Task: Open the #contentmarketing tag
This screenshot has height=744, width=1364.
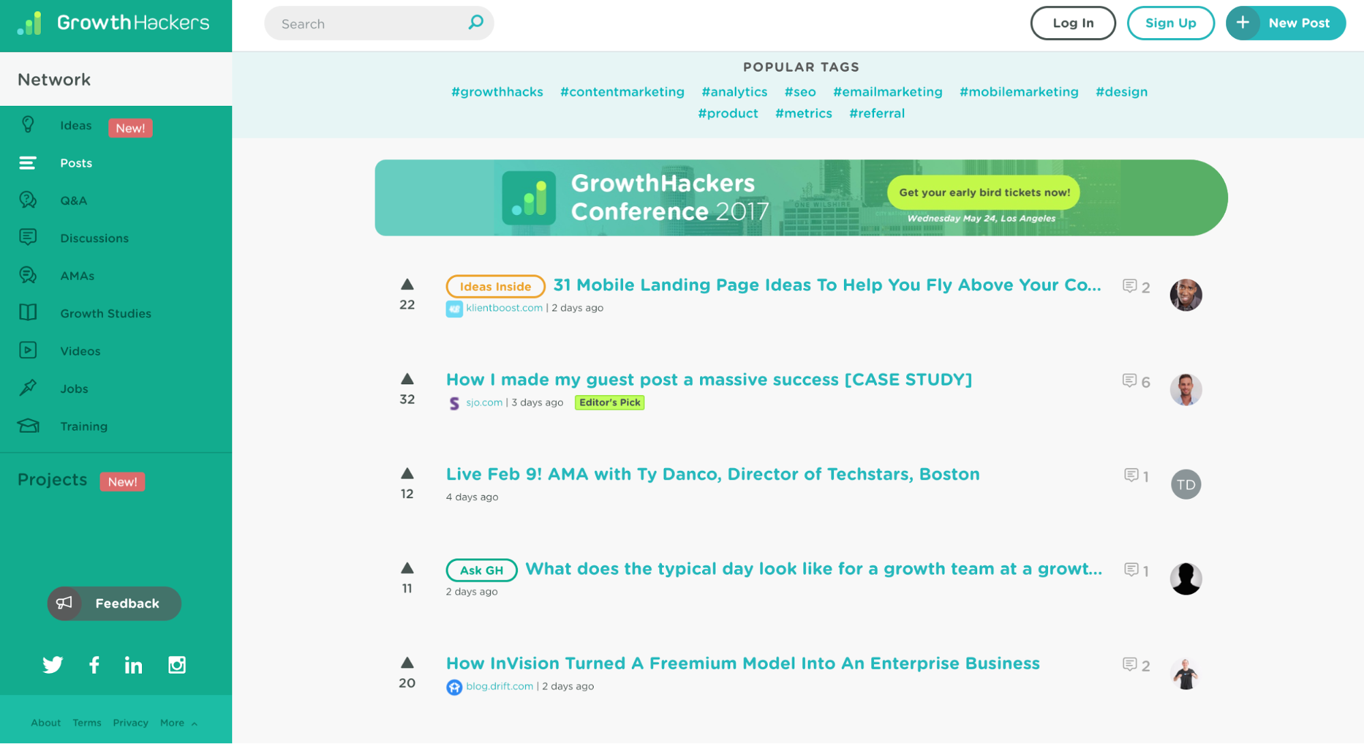Action: tap(622, 91)
